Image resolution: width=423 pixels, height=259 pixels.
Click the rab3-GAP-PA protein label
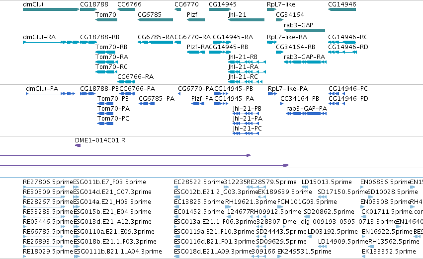pyautogui.click(x=307, y=109)
